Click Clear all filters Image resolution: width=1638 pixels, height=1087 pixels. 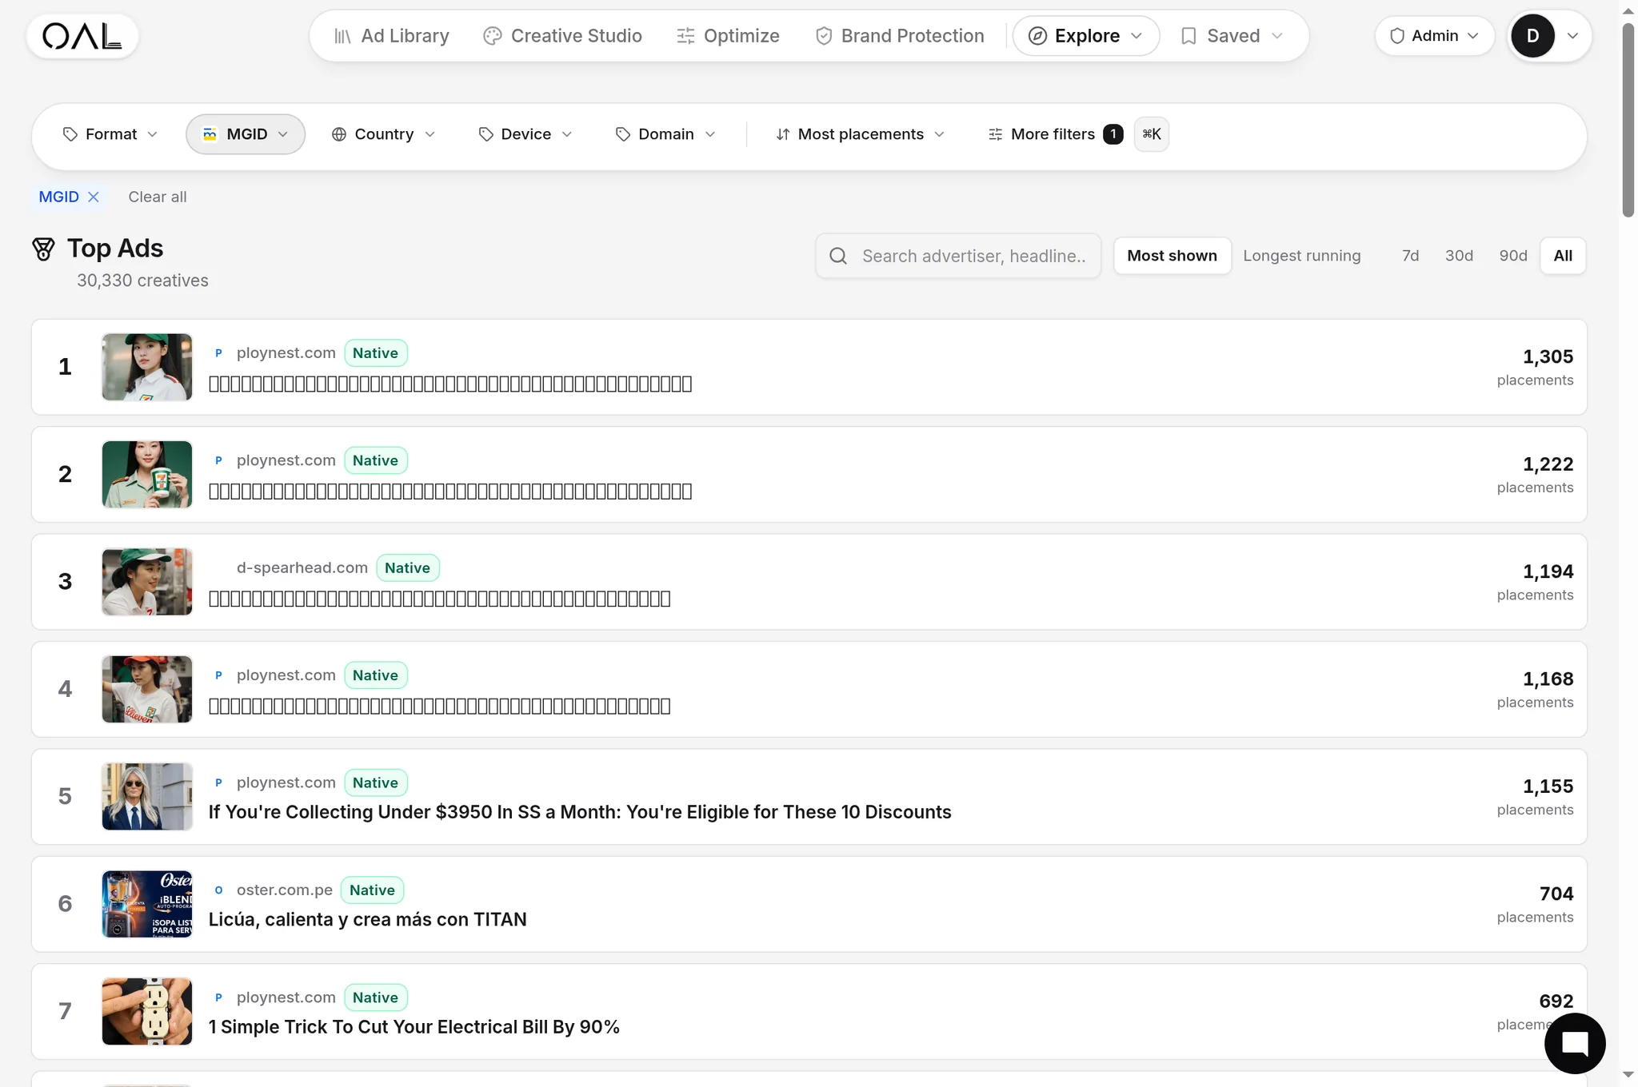158,197
